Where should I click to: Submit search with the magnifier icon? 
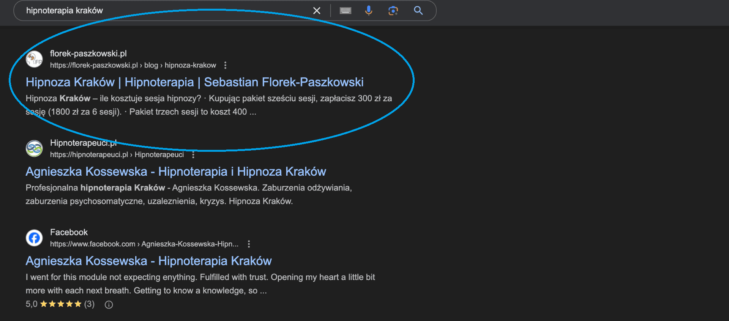(418, 11)
